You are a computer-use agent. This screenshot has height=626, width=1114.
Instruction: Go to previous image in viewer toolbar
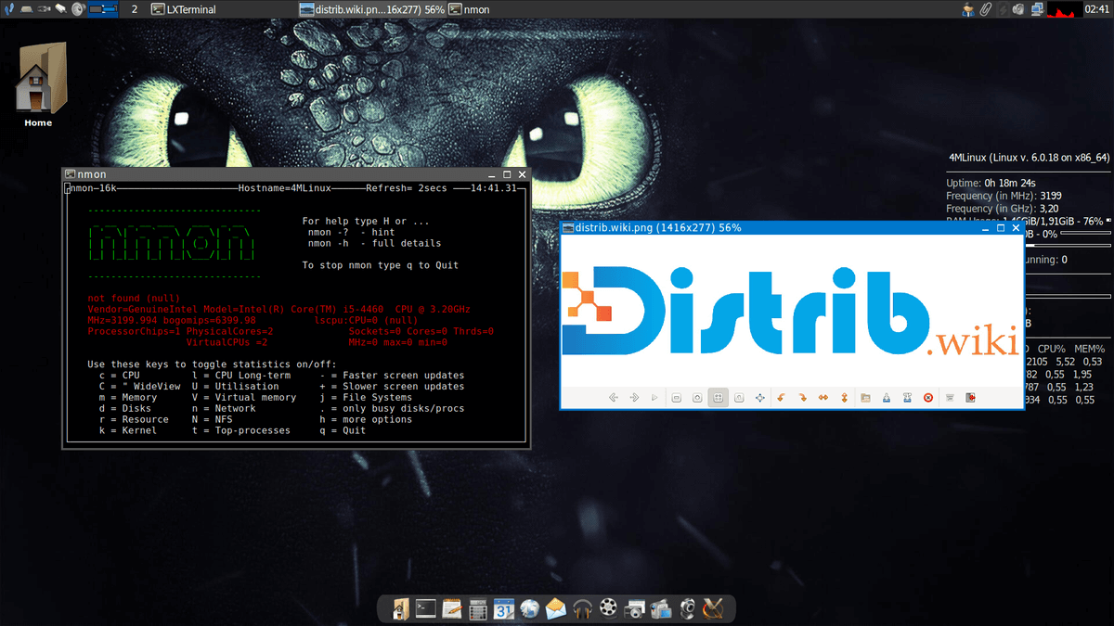point(614,397)
